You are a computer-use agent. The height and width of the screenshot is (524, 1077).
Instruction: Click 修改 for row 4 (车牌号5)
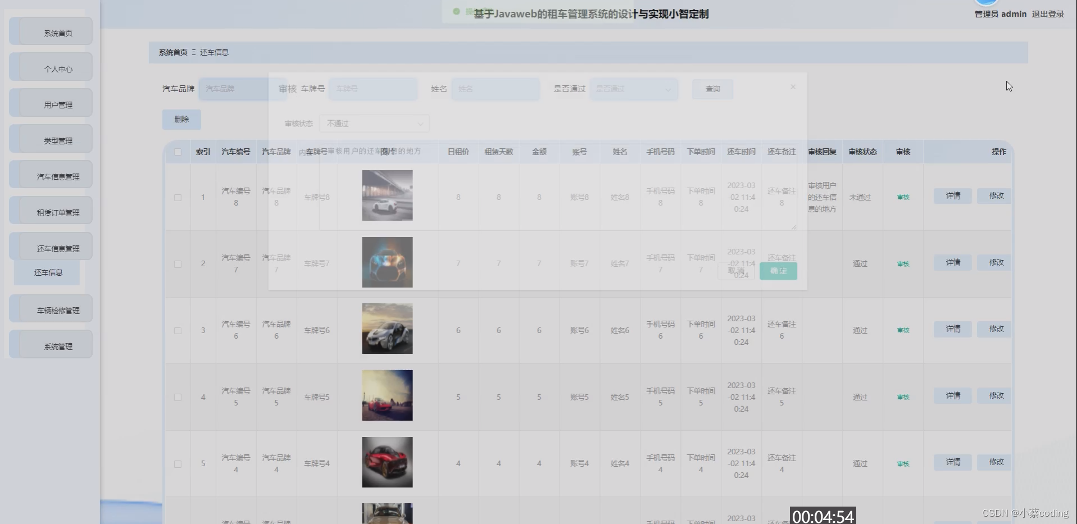(x=995, y=395)
